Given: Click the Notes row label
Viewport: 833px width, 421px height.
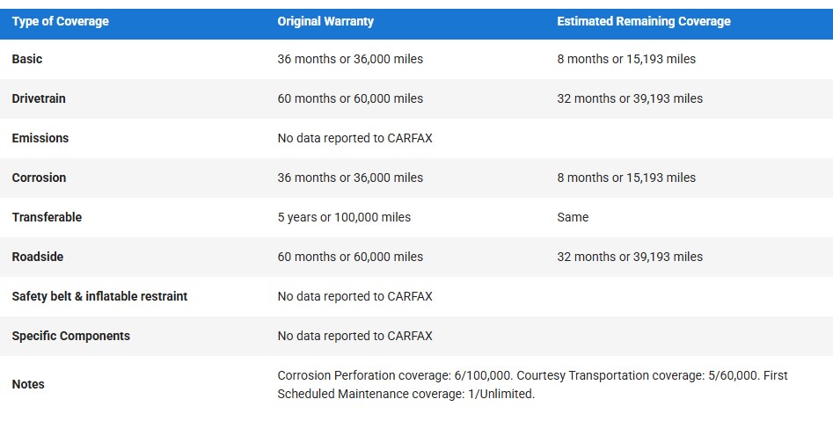Looking at the screenshot, I should click(x=28, y=384).
